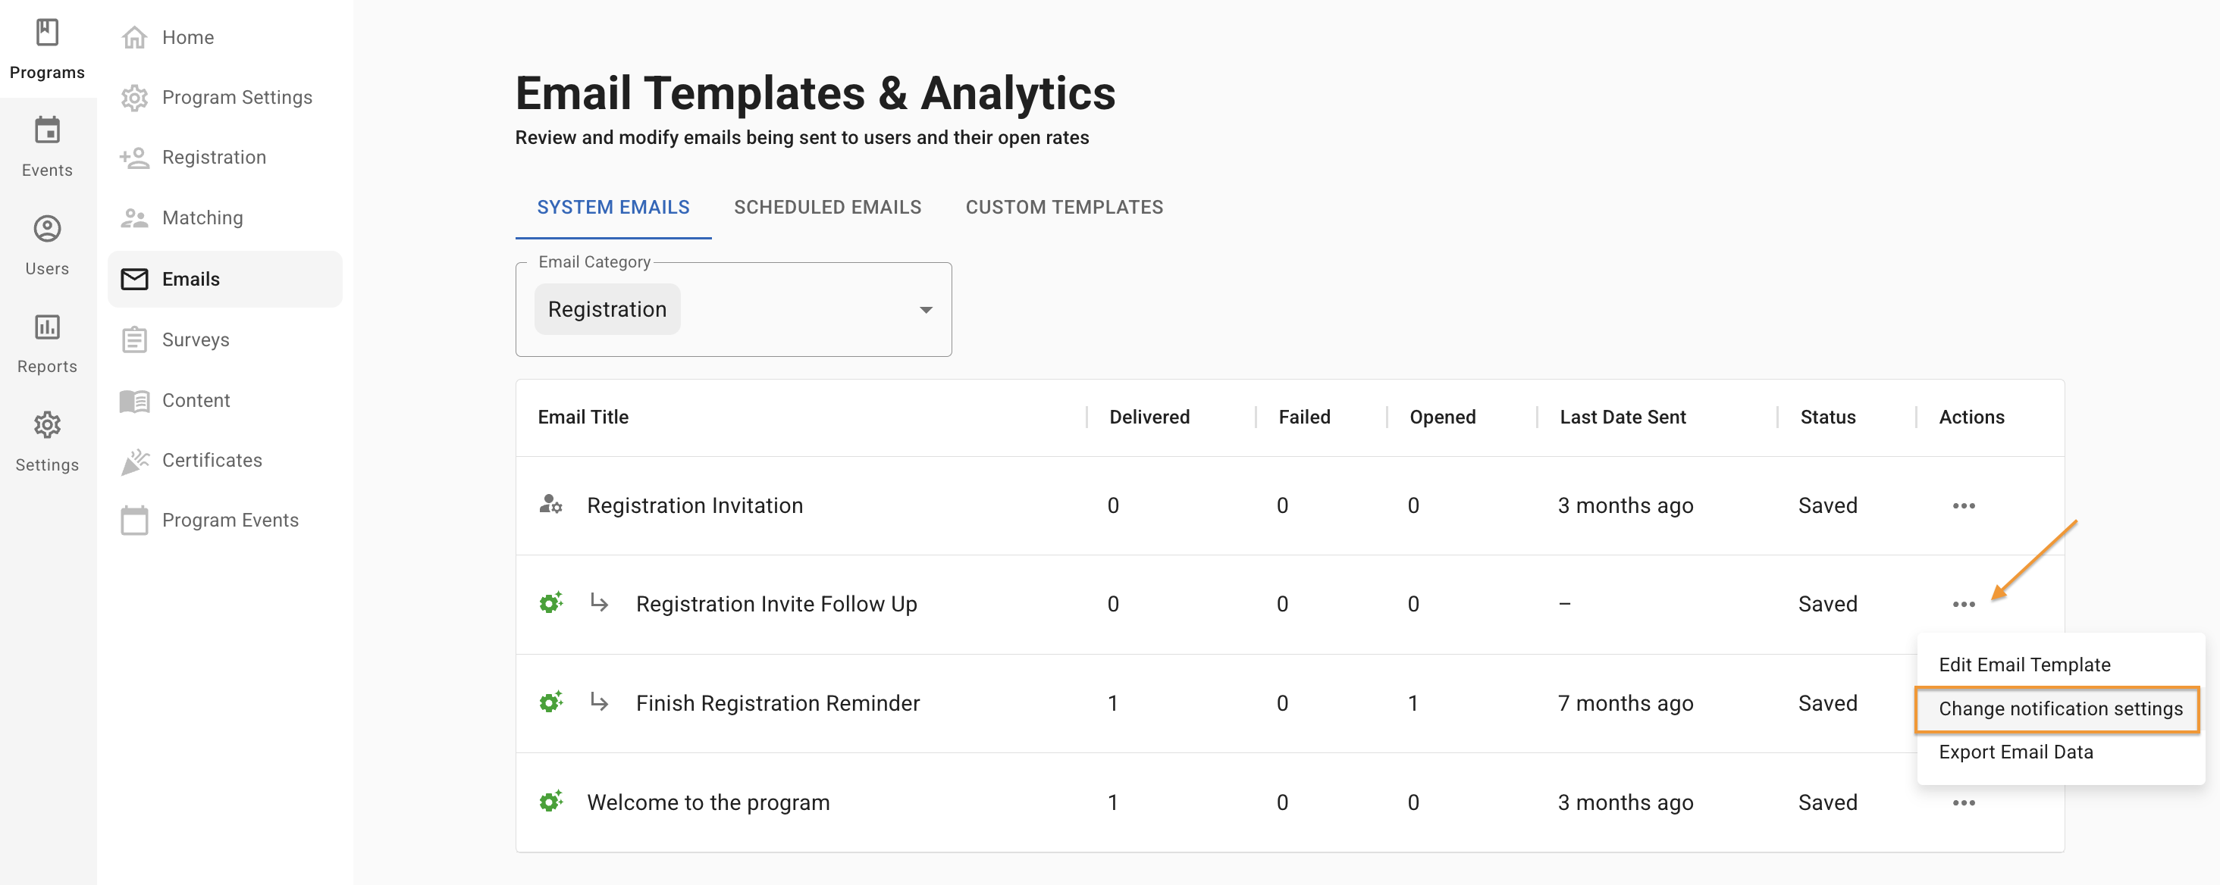2220x885 pixels.
Task: Open actions menu for Registration Invitation
Action: click(1963, 505)
